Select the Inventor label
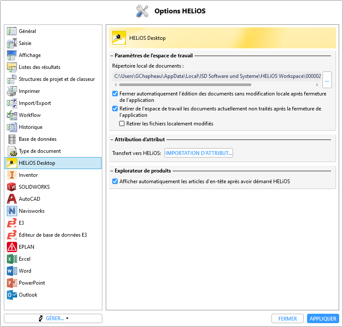Image resolution: width=343 pixels, height=327 pixels. point(28,175)
